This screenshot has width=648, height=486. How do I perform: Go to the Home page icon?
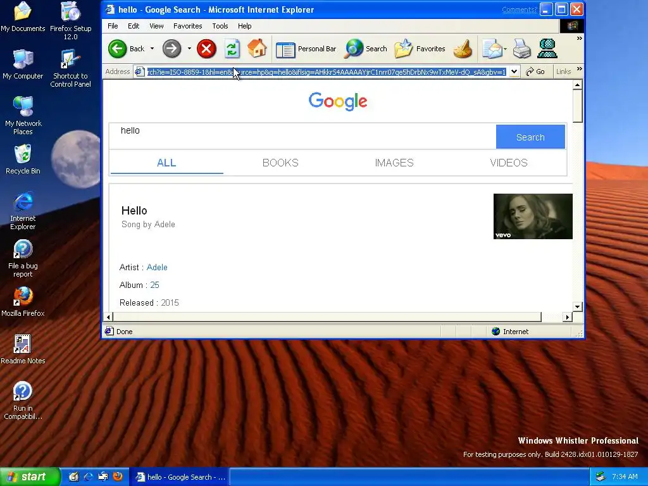click(x=257, y=48)
